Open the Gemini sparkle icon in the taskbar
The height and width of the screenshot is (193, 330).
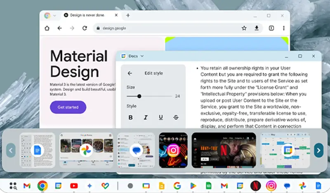point(90,186)
